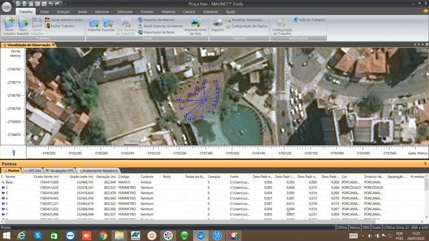Select the Base row in points table
Screen dimensions: 429x241
[x=213, y=182]
